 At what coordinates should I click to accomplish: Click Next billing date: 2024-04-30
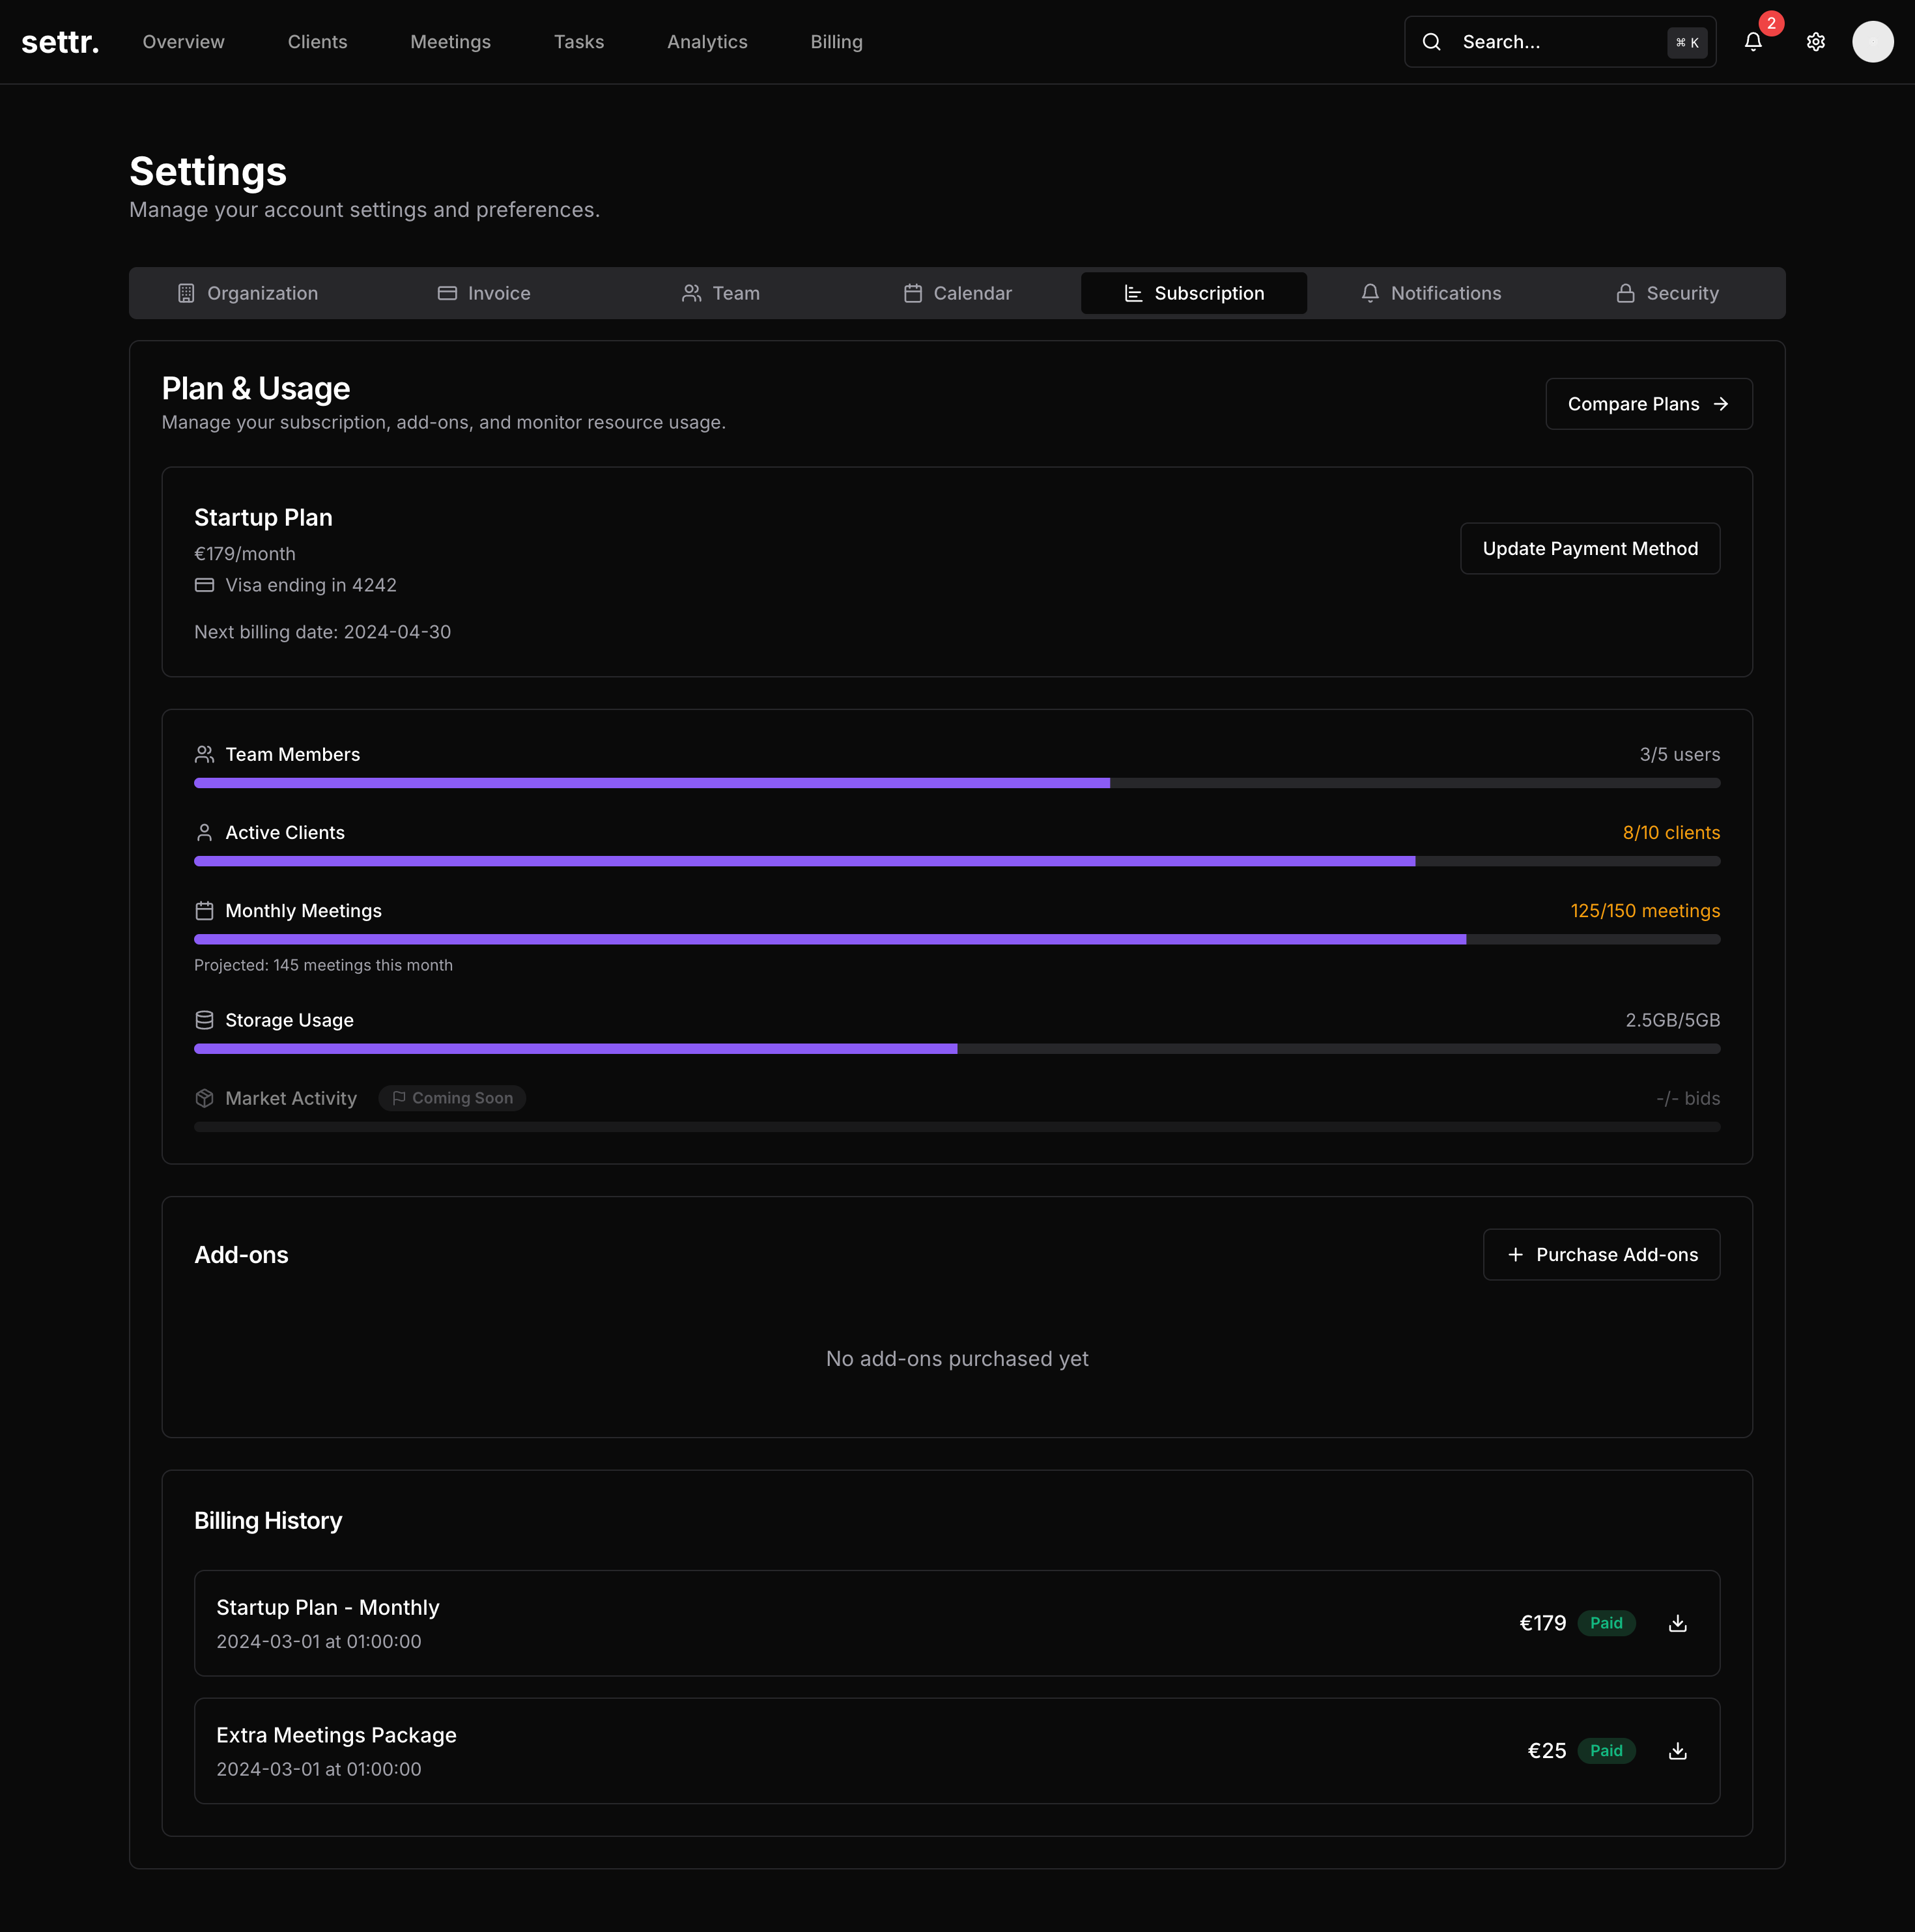(322, 632)
